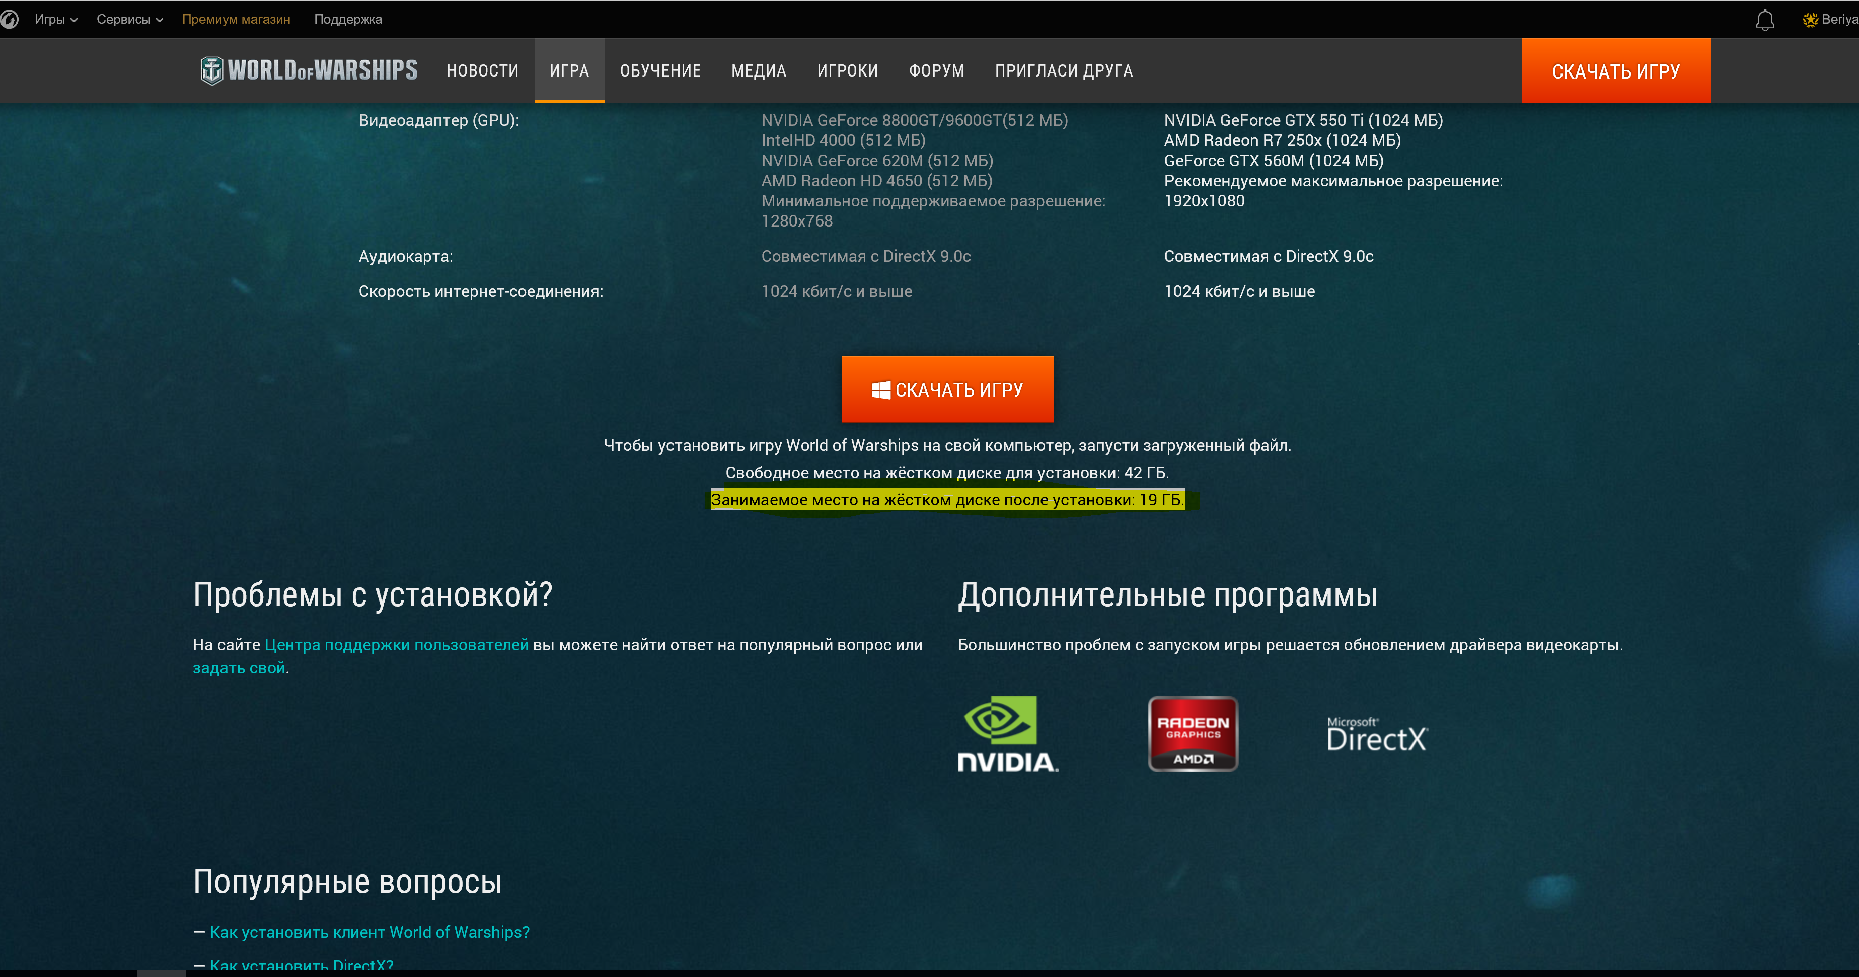Click AMD Radeon R7 250x text

point(1283,141)
